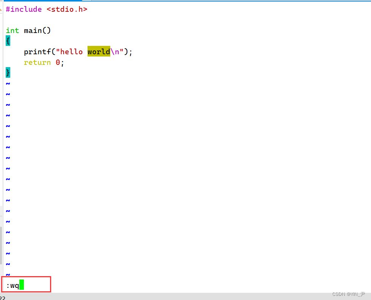Click the main() function name

coord(37,30)
